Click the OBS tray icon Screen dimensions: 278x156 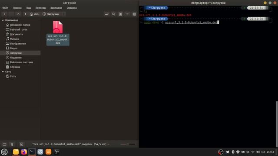point(221,152)
